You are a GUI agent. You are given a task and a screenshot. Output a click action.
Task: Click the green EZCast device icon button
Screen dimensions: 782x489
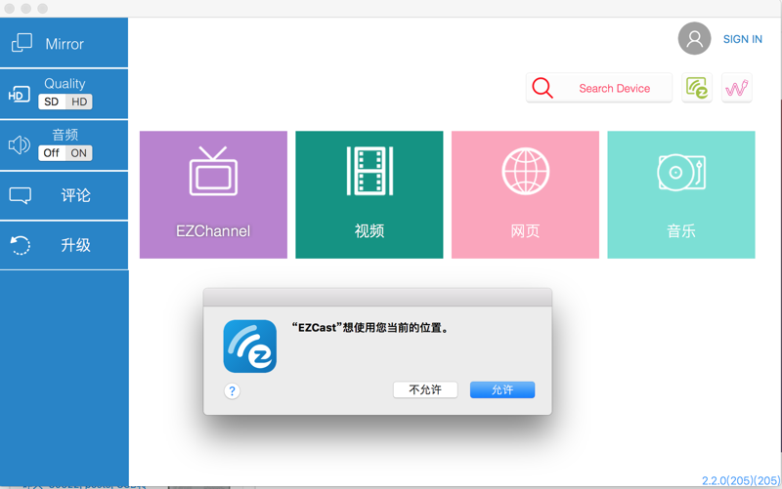697,88
